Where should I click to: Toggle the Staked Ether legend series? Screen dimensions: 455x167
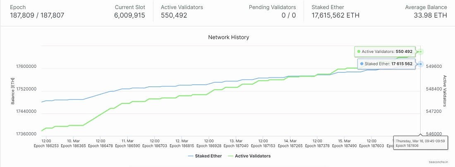point(205,156)
